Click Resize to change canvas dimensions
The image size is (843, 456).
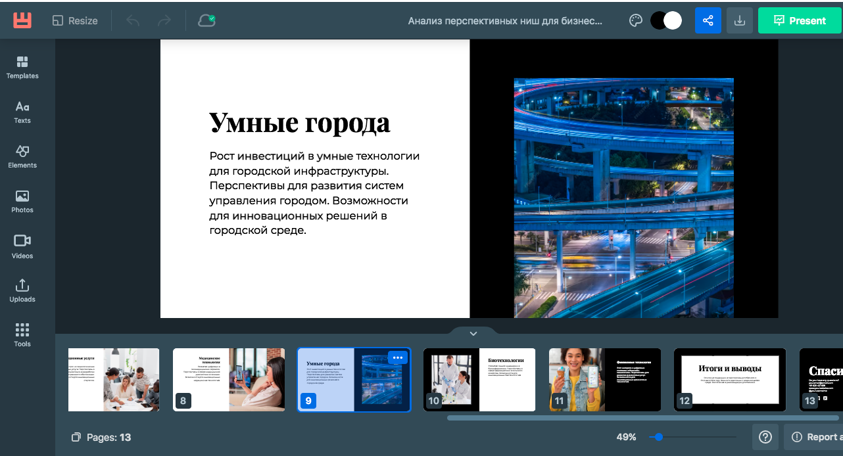coord(74,20)
